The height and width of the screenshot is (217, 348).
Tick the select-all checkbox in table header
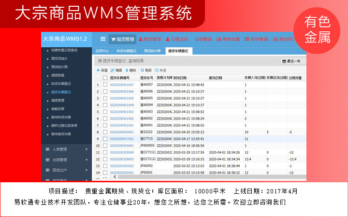coord(105,78)
